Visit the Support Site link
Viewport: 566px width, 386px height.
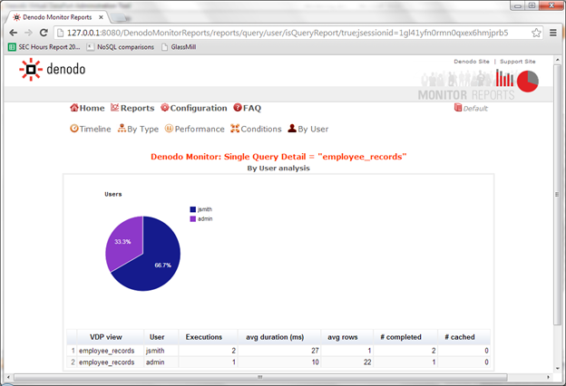point(518,62)
